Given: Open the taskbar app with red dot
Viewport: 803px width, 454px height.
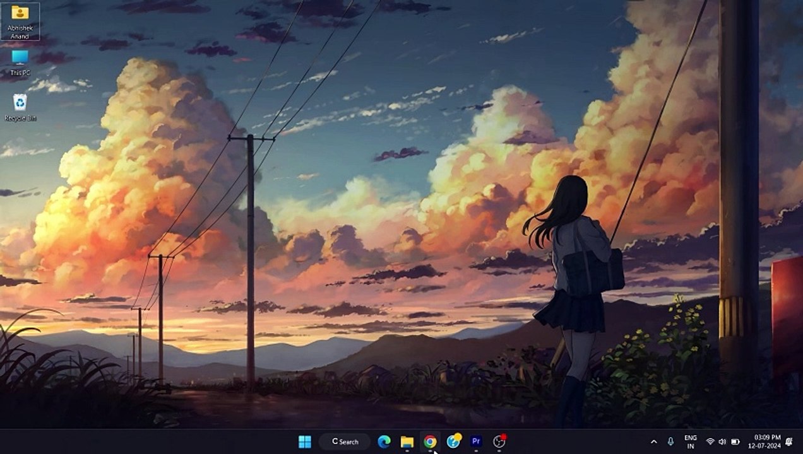Looking at the screenshot, I should pyautogui.click(x=499, y=441).
